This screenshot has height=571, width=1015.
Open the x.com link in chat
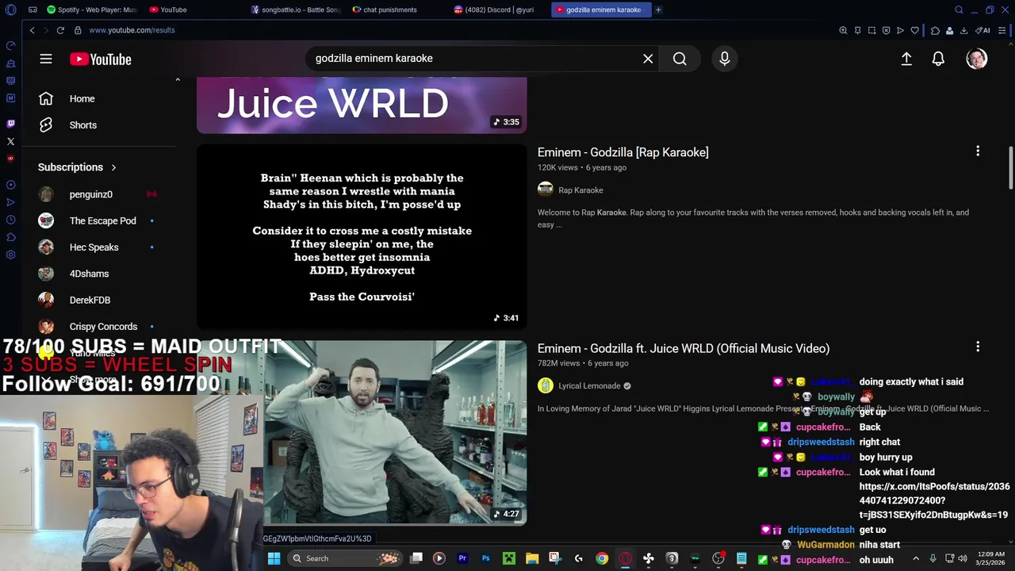(x=933, y=500)
